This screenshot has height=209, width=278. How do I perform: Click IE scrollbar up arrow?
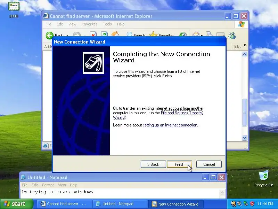[x=245, y=54]
